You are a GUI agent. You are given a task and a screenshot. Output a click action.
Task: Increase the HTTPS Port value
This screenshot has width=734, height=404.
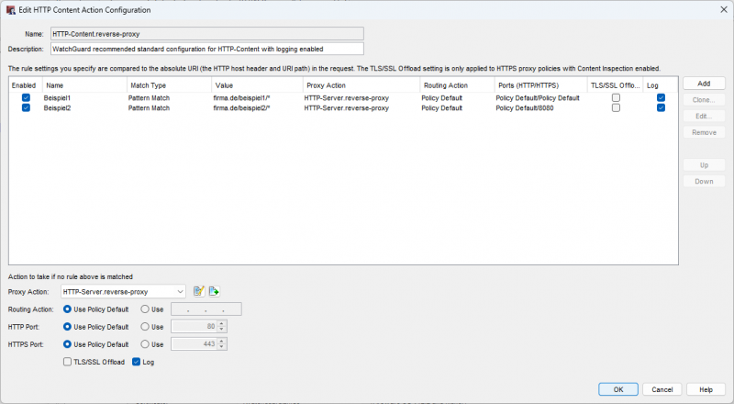tap(222, 341)
